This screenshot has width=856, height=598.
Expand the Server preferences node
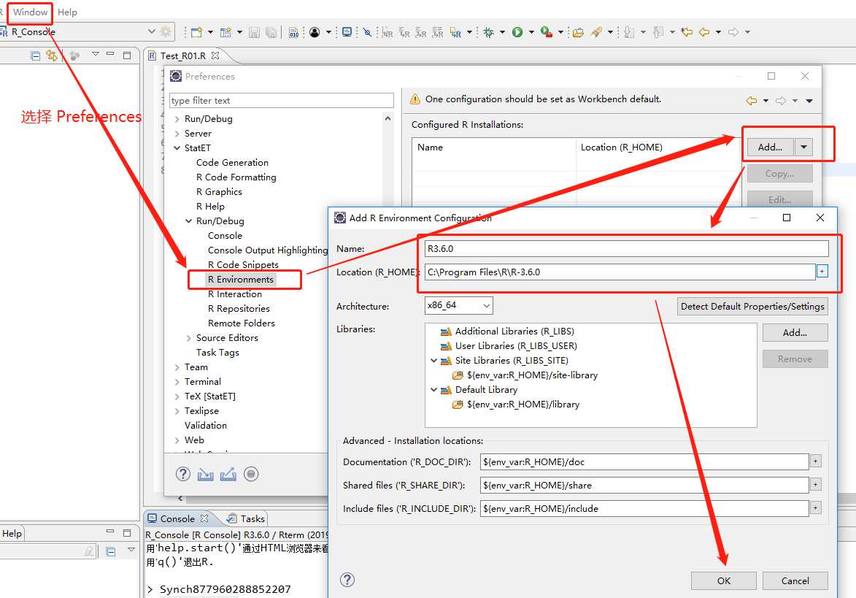point(177,134)
